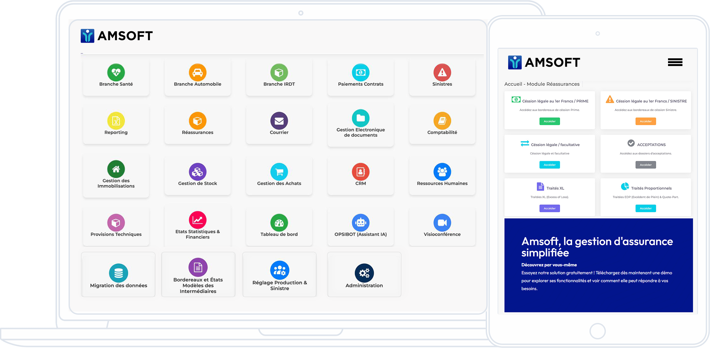Open the Courrier envelope icon
710x348 pixels.
[279, 121]
